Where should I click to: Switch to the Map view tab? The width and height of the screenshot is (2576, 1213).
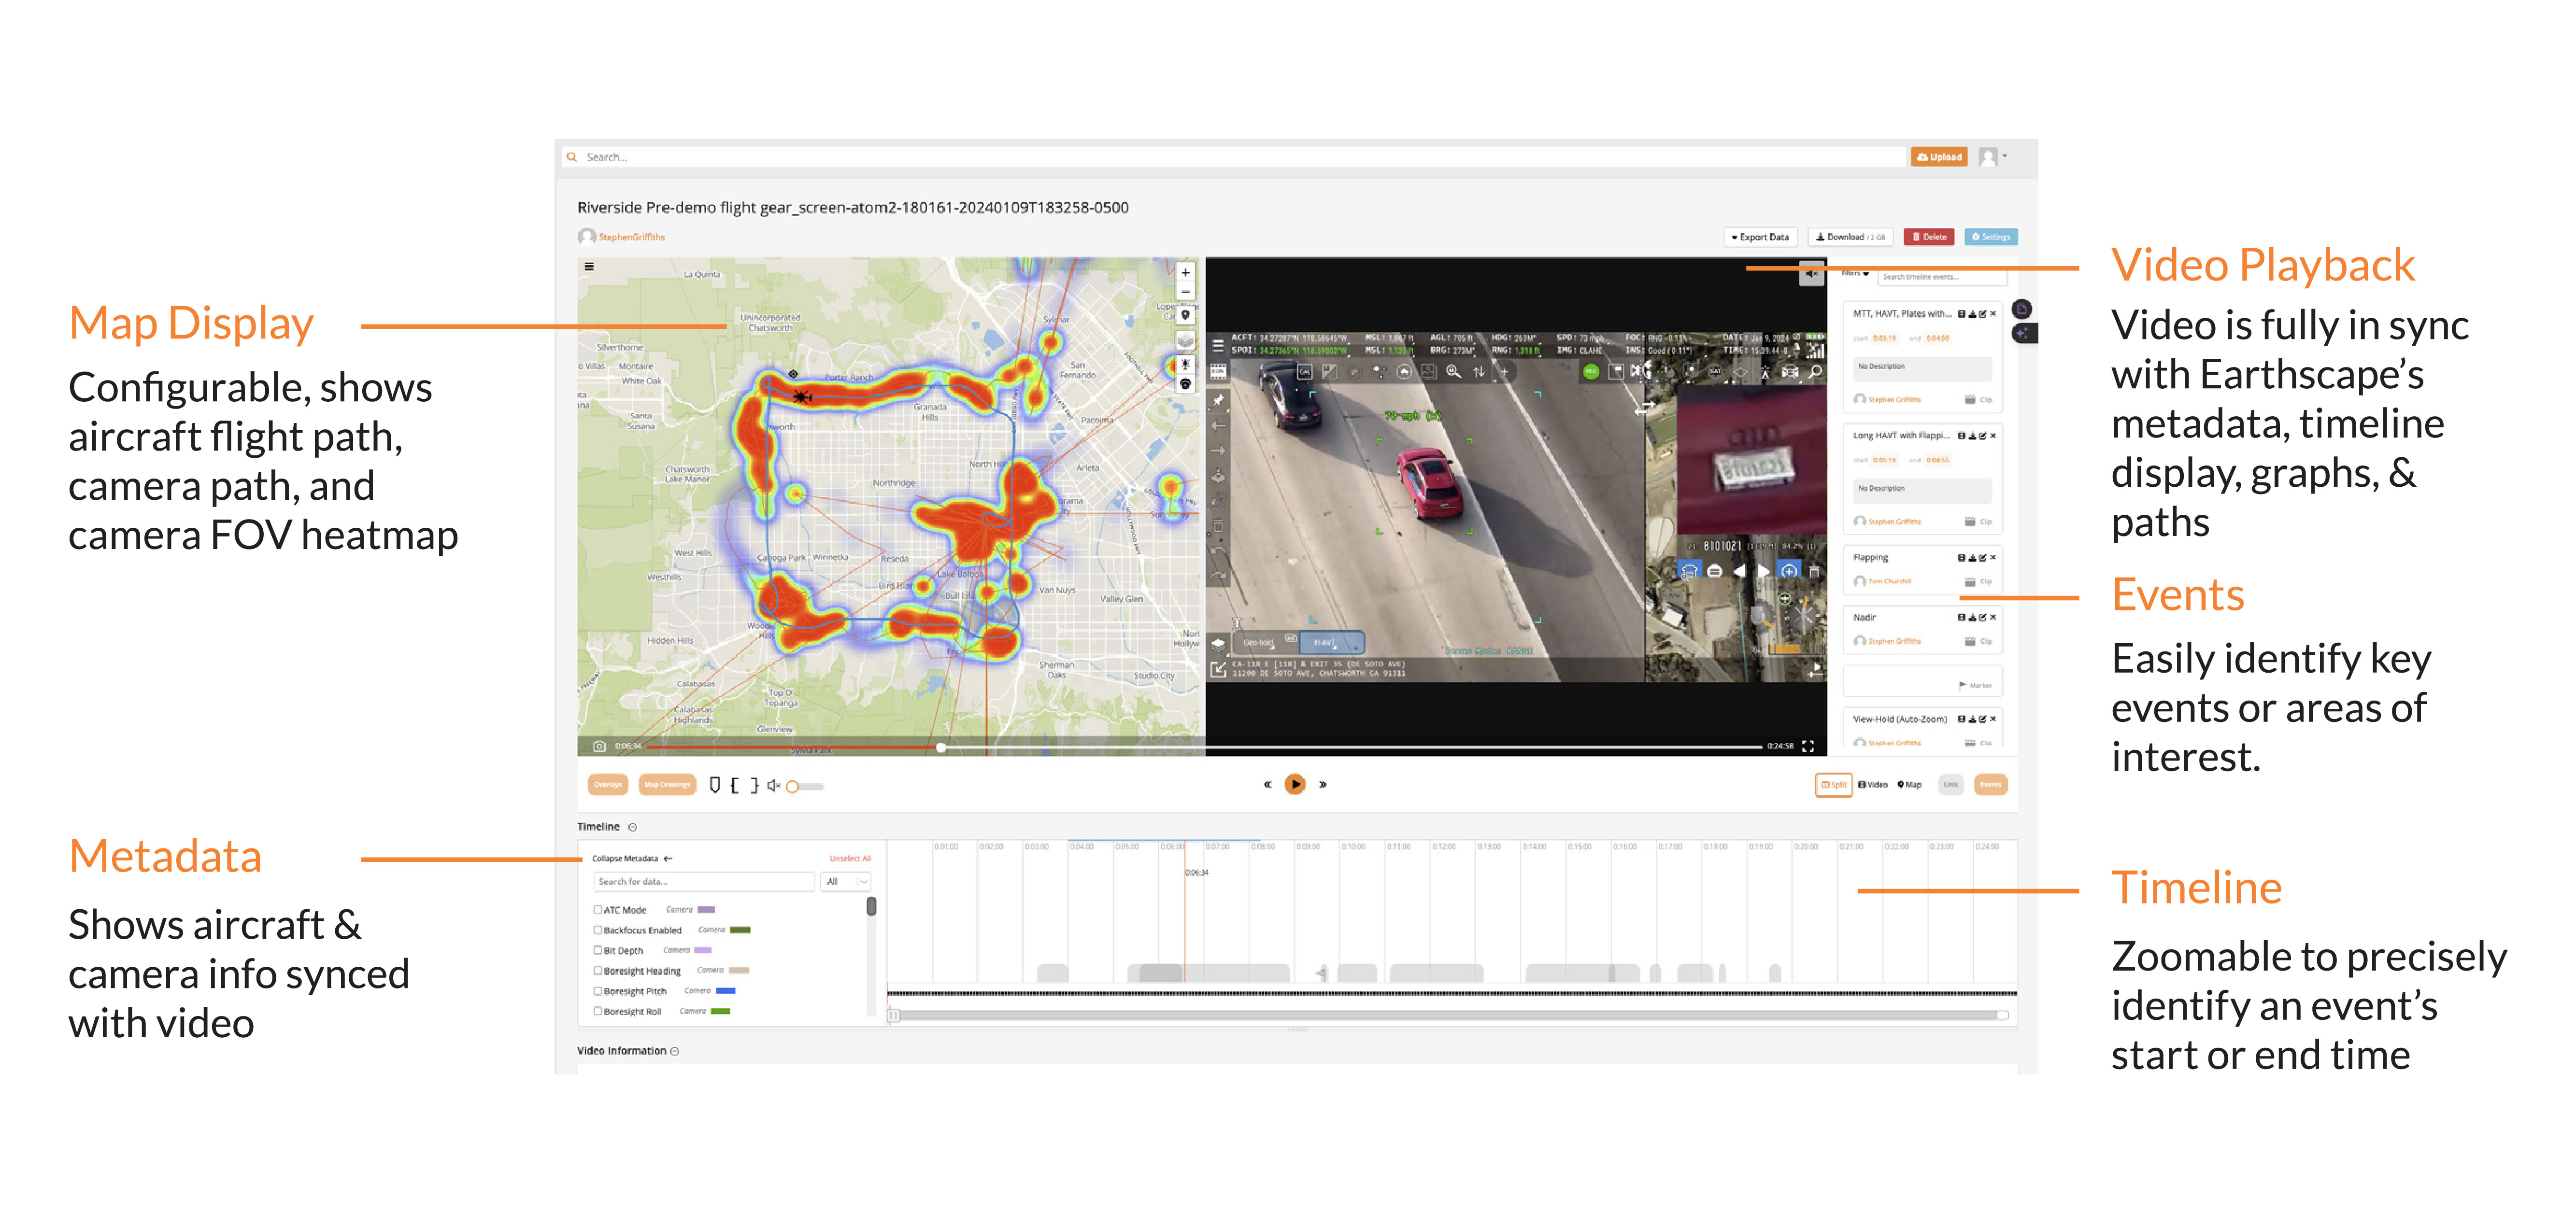[1909, 785]
